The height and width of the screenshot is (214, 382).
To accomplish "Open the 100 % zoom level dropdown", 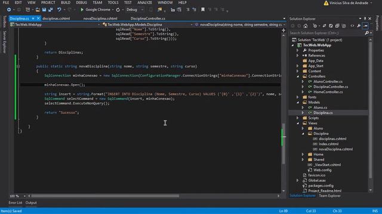I will pos(24,196).
